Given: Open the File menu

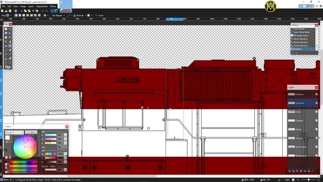Looking at the screenshot, I should point(4,7).
